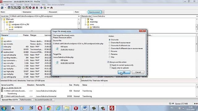This screenshot has width=198, height=111.
Task: Click New version available! menu item
Action: (x=56, y=5)
